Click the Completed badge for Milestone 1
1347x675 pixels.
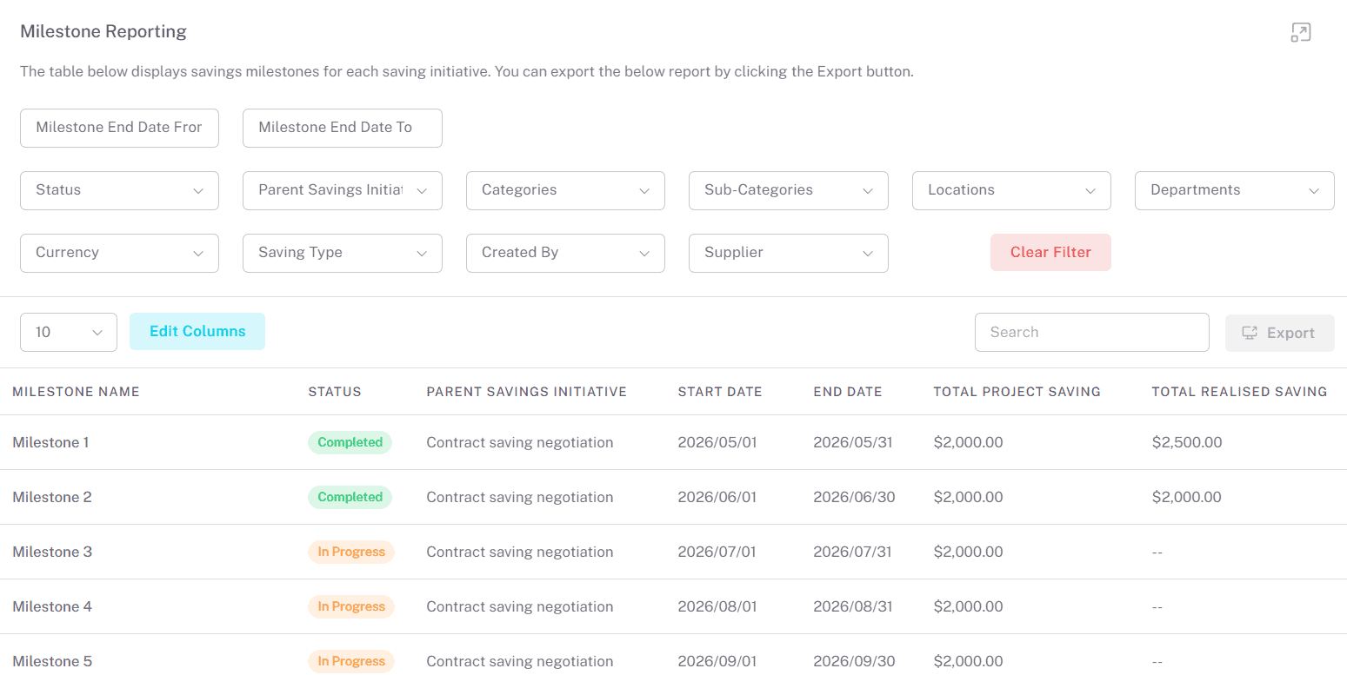pos(350,442)
